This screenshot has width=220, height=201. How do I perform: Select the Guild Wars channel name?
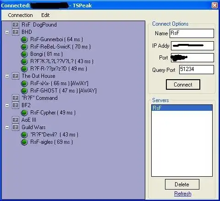click(33, 127)
